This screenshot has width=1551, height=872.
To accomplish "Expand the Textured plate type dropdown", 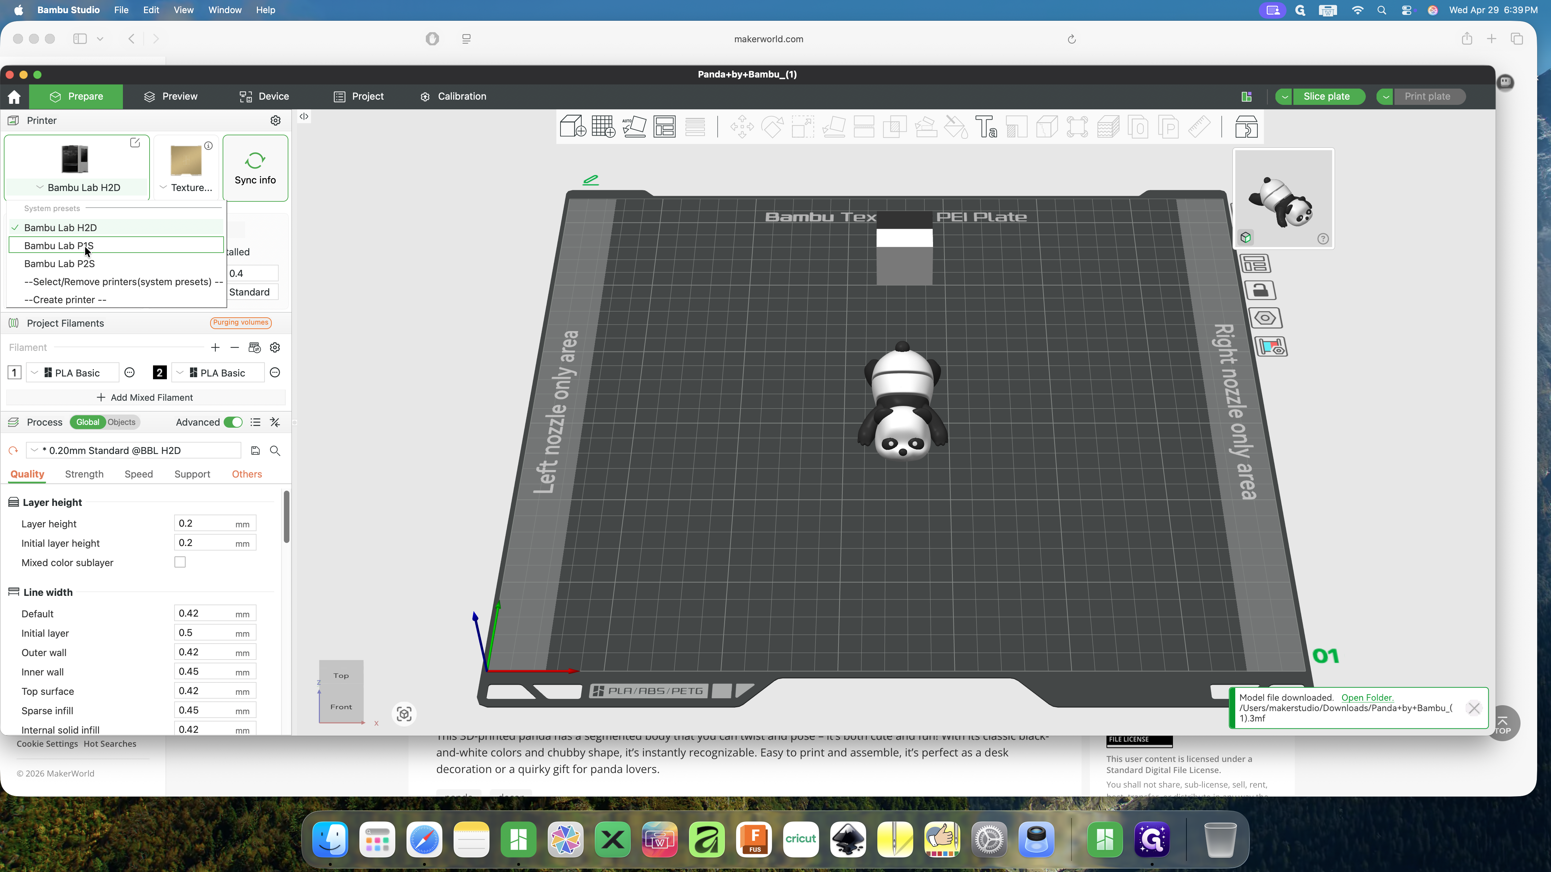I will click(186, 187).
